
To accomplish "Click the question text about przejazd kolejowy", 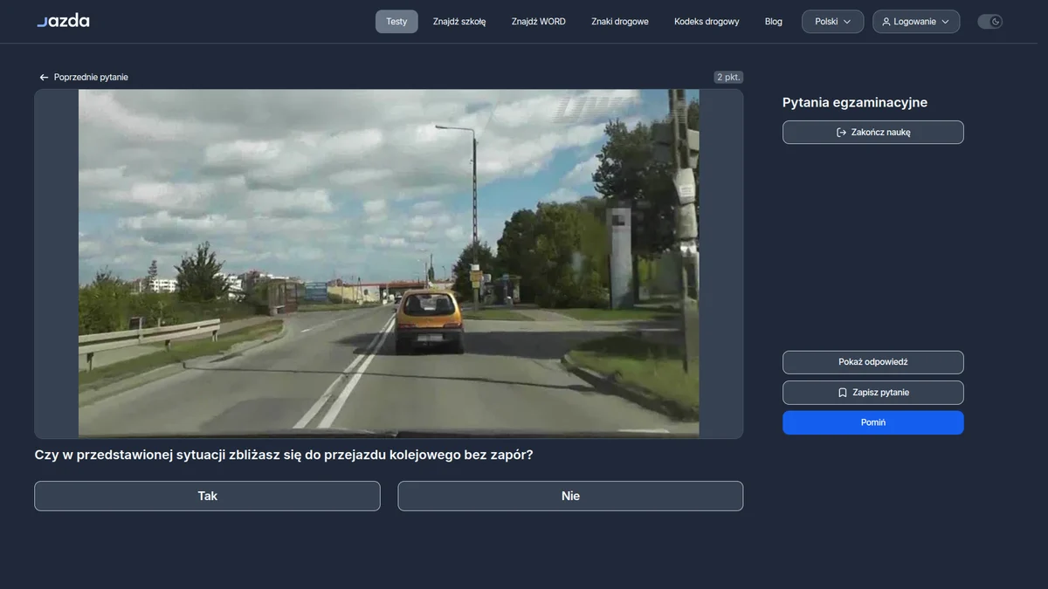I will pyautogui.click(x=284, y=455).
